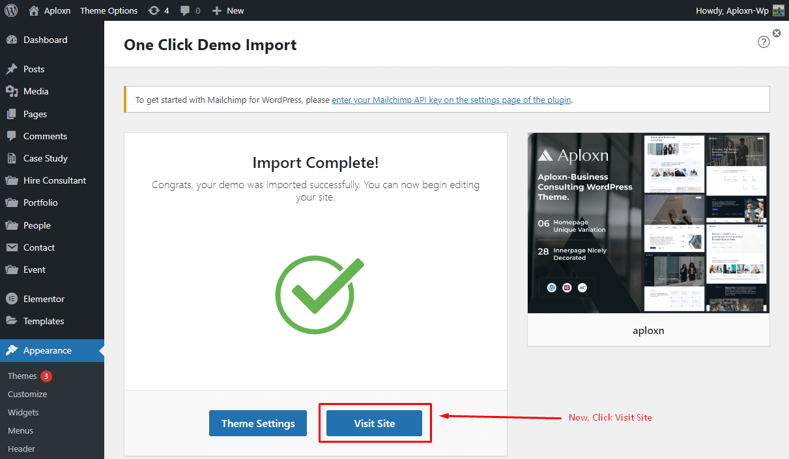Open the Pages menu label
789x459 pixels.
pyautogui.click(x=35, y=114)
